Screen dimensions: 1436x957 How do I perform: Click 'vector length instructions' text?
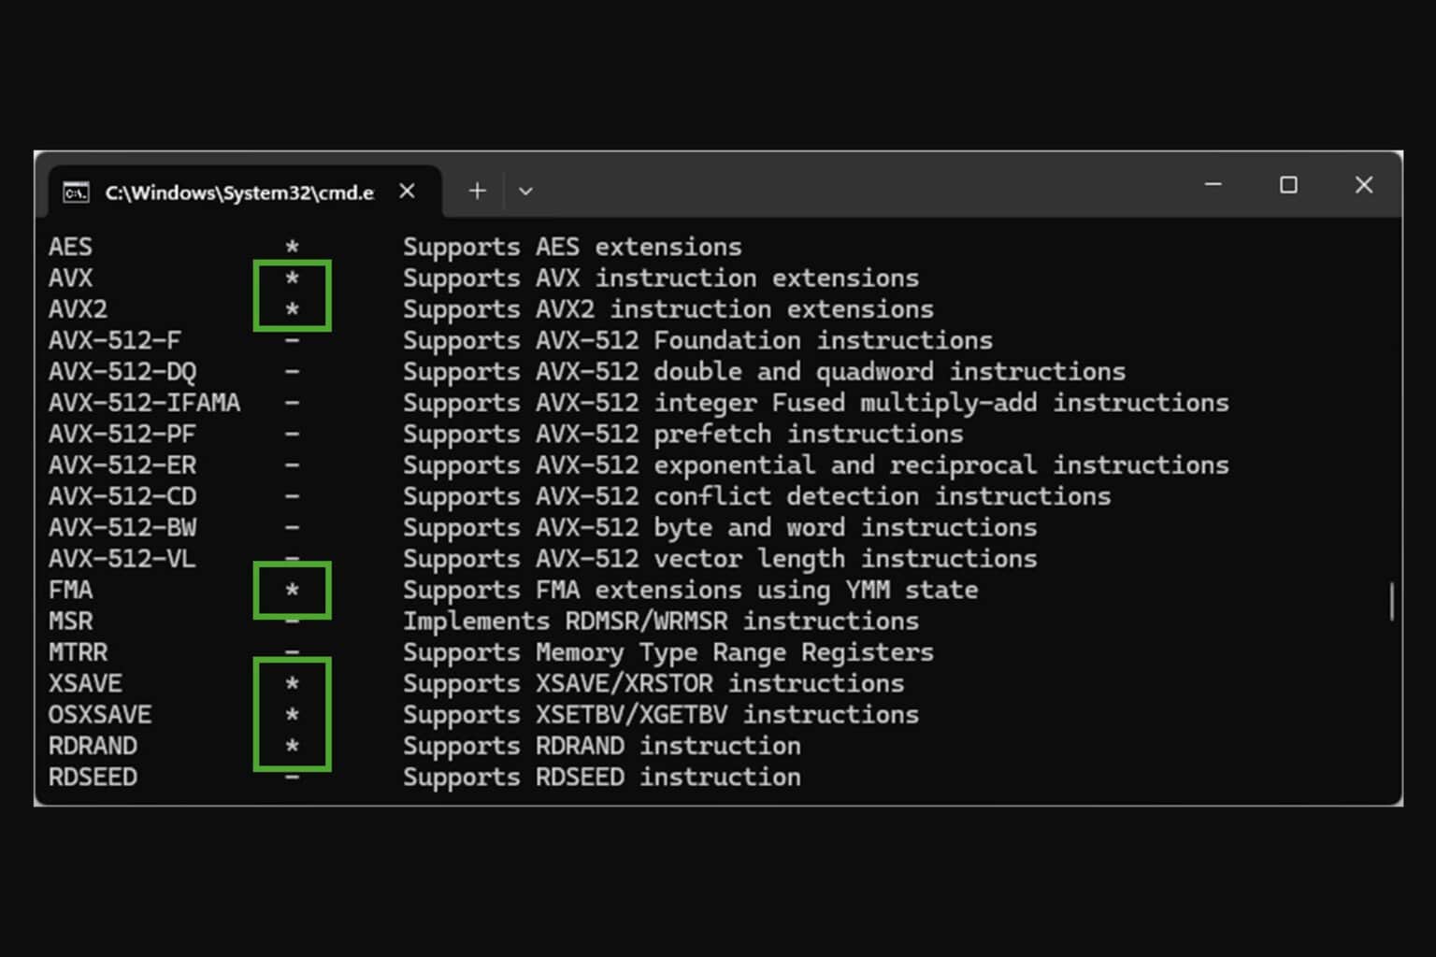coord(845,559)
